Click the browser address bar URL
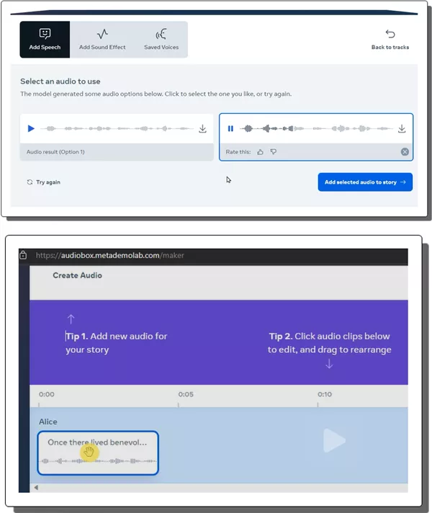The height and width of the screenshot is (513, 432). pos(110,255)
